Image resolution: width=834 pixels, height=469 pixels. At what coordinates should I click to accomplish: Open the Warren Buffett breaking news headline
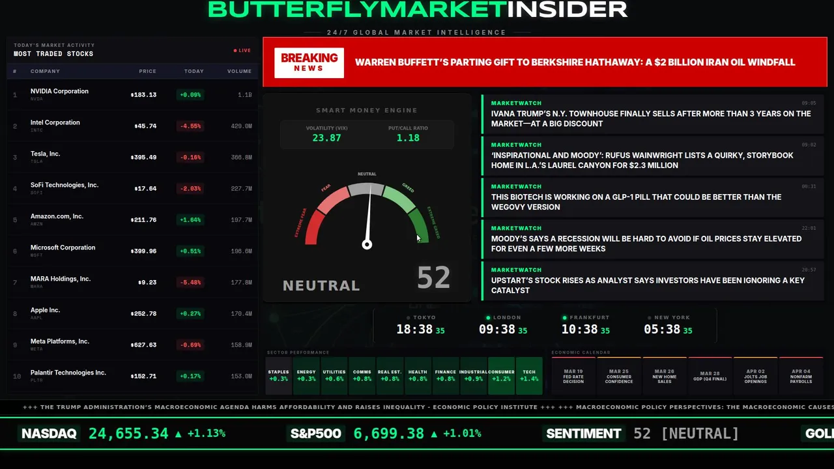click(575, 63)
